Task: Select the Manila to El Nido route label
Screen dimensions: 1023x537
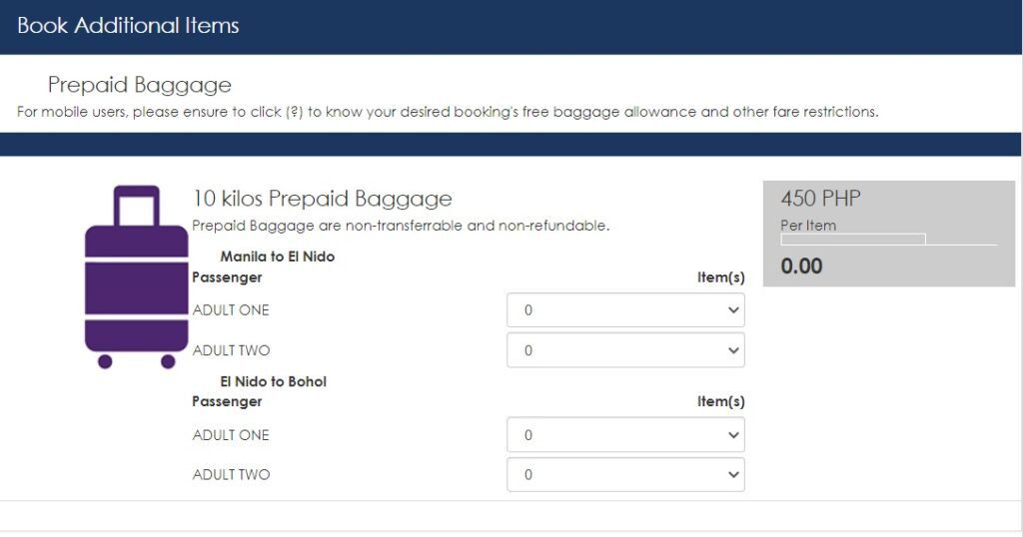Action: pos(277,257)
